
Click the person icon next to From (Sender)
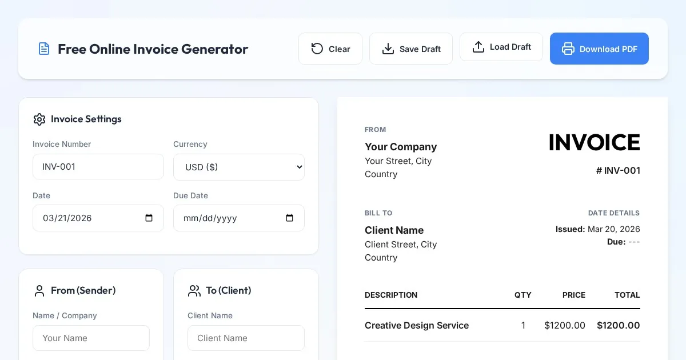[x=39, y=291]
